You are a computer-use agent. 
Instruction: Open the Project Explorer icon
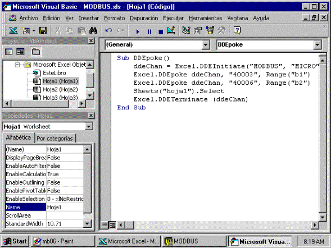point(186,31)
